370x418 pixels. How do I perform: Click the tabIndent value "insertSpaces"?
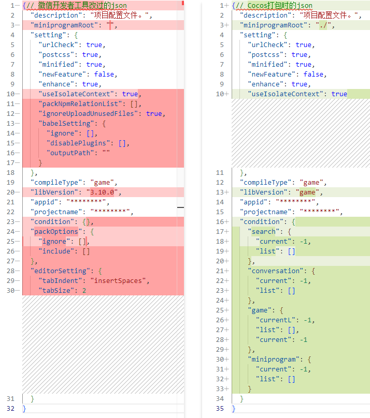point(118,281)
